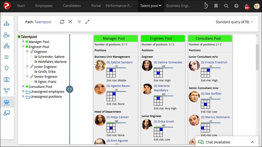Click the refresh icon beside the path
The image size is (262, 147).
tap(62, 22)
